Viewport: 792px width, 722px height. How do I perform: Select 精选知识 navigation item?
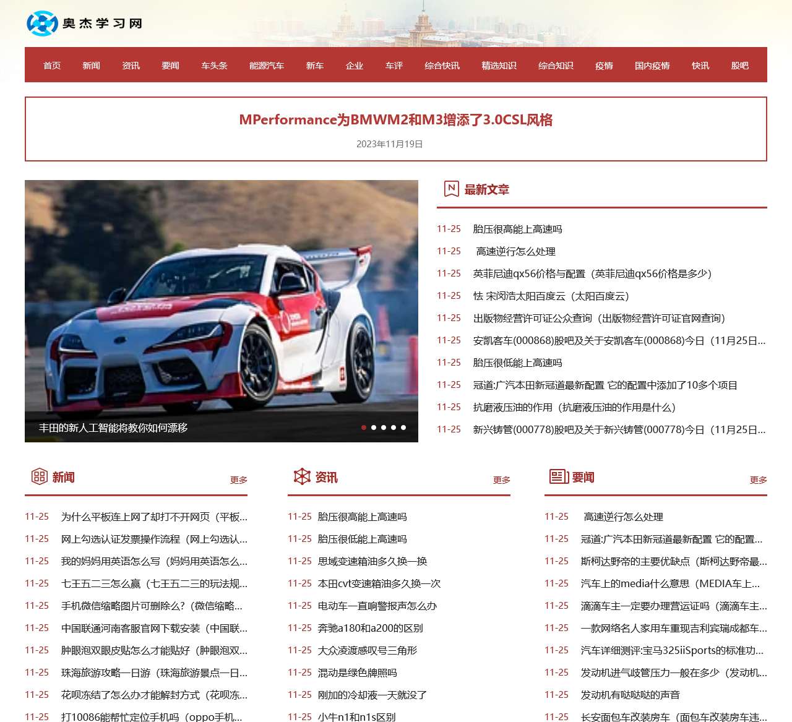pos(499,66)
